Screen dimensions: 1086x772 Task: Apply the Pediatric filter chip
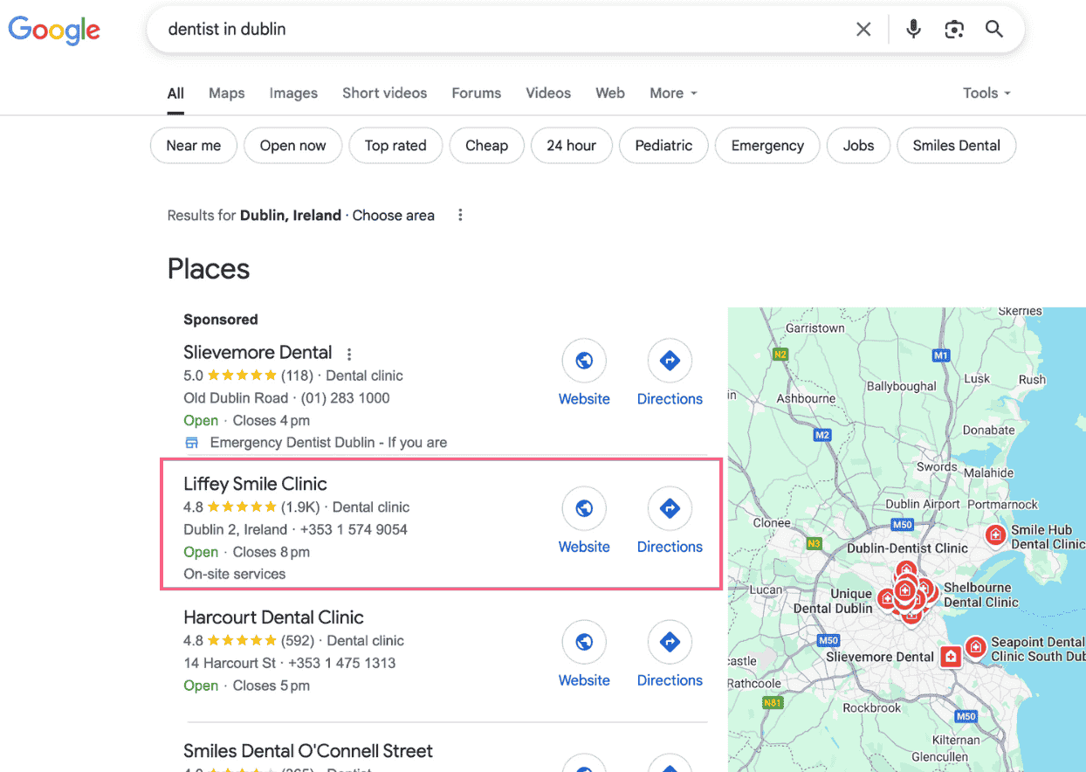click(x=663, y=146)
